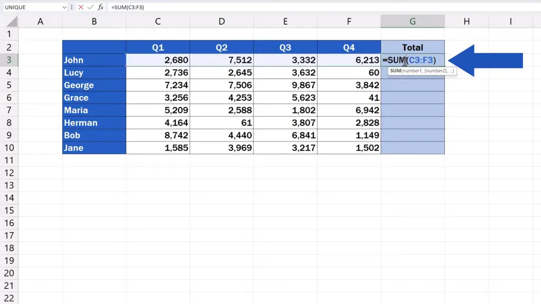Select row 3 header

click(x=9, y=60)
